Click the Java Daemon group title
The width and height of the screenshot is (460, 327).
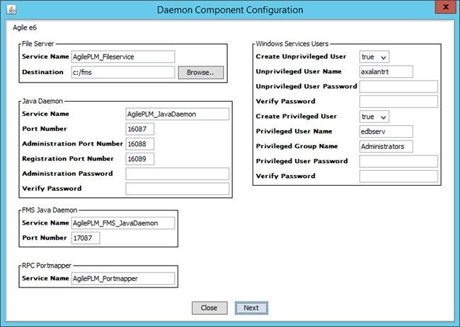point(42,101)
